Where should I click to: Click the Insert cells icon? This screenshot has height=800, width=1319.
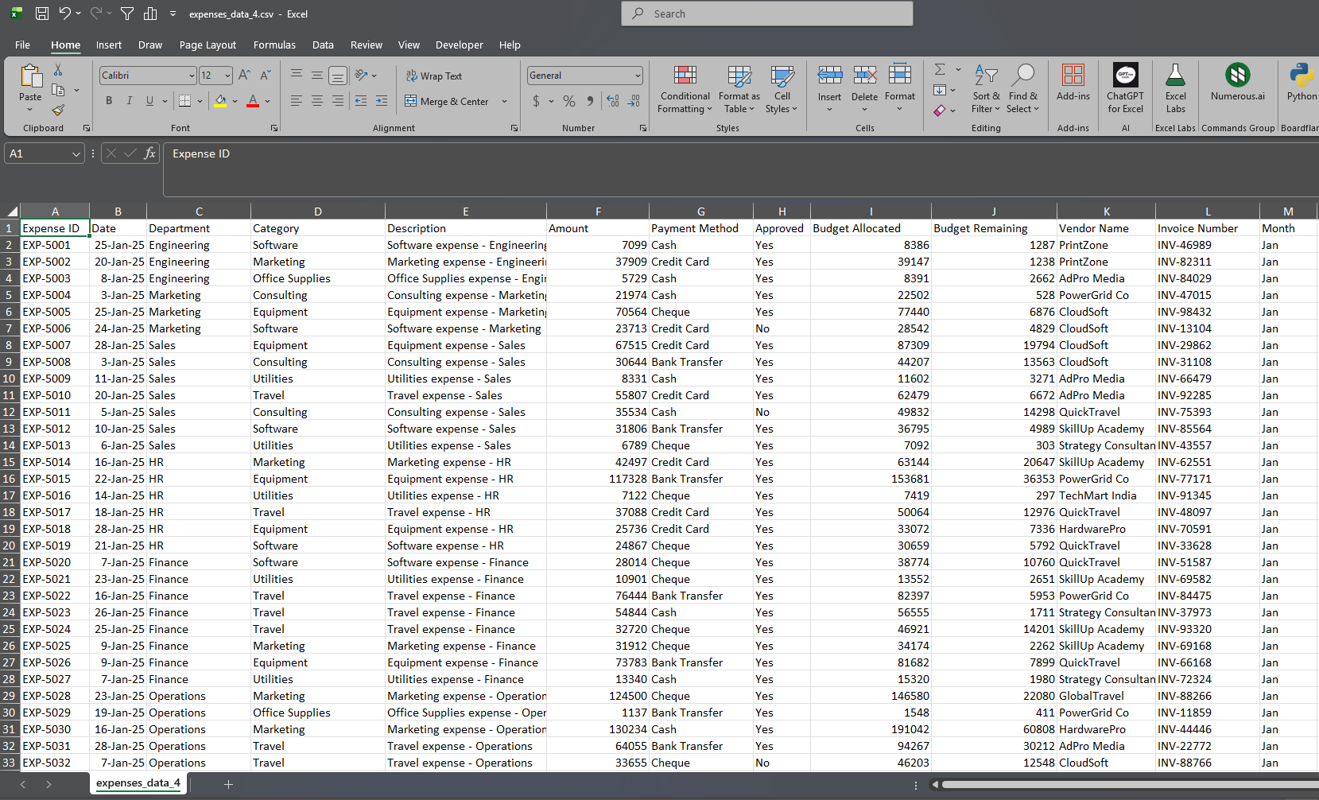829,76
